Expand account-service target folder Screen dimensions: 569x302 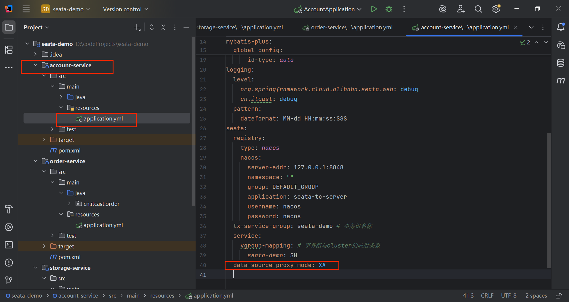44,140
